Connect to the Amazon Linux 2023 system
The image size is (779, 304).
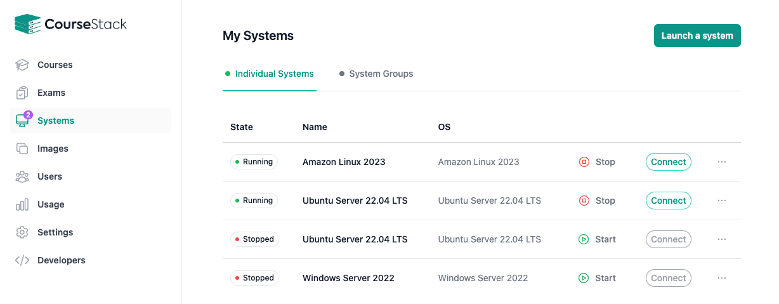click(x=669, y=162)
